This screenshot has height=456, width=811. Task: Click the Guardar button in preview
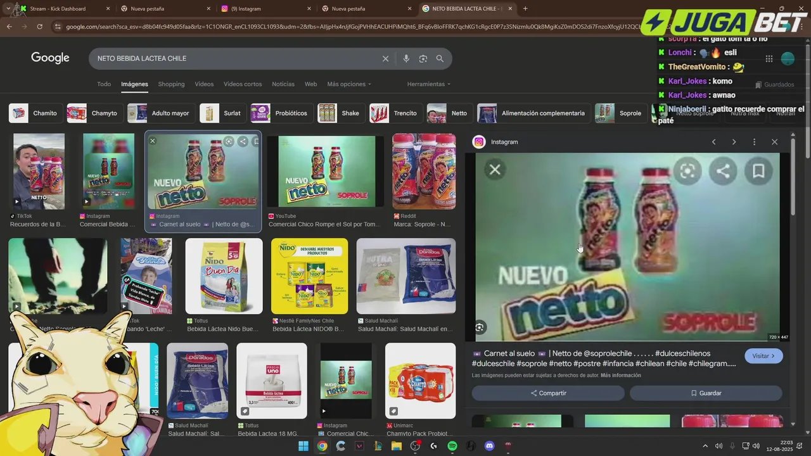coord(706,393)
